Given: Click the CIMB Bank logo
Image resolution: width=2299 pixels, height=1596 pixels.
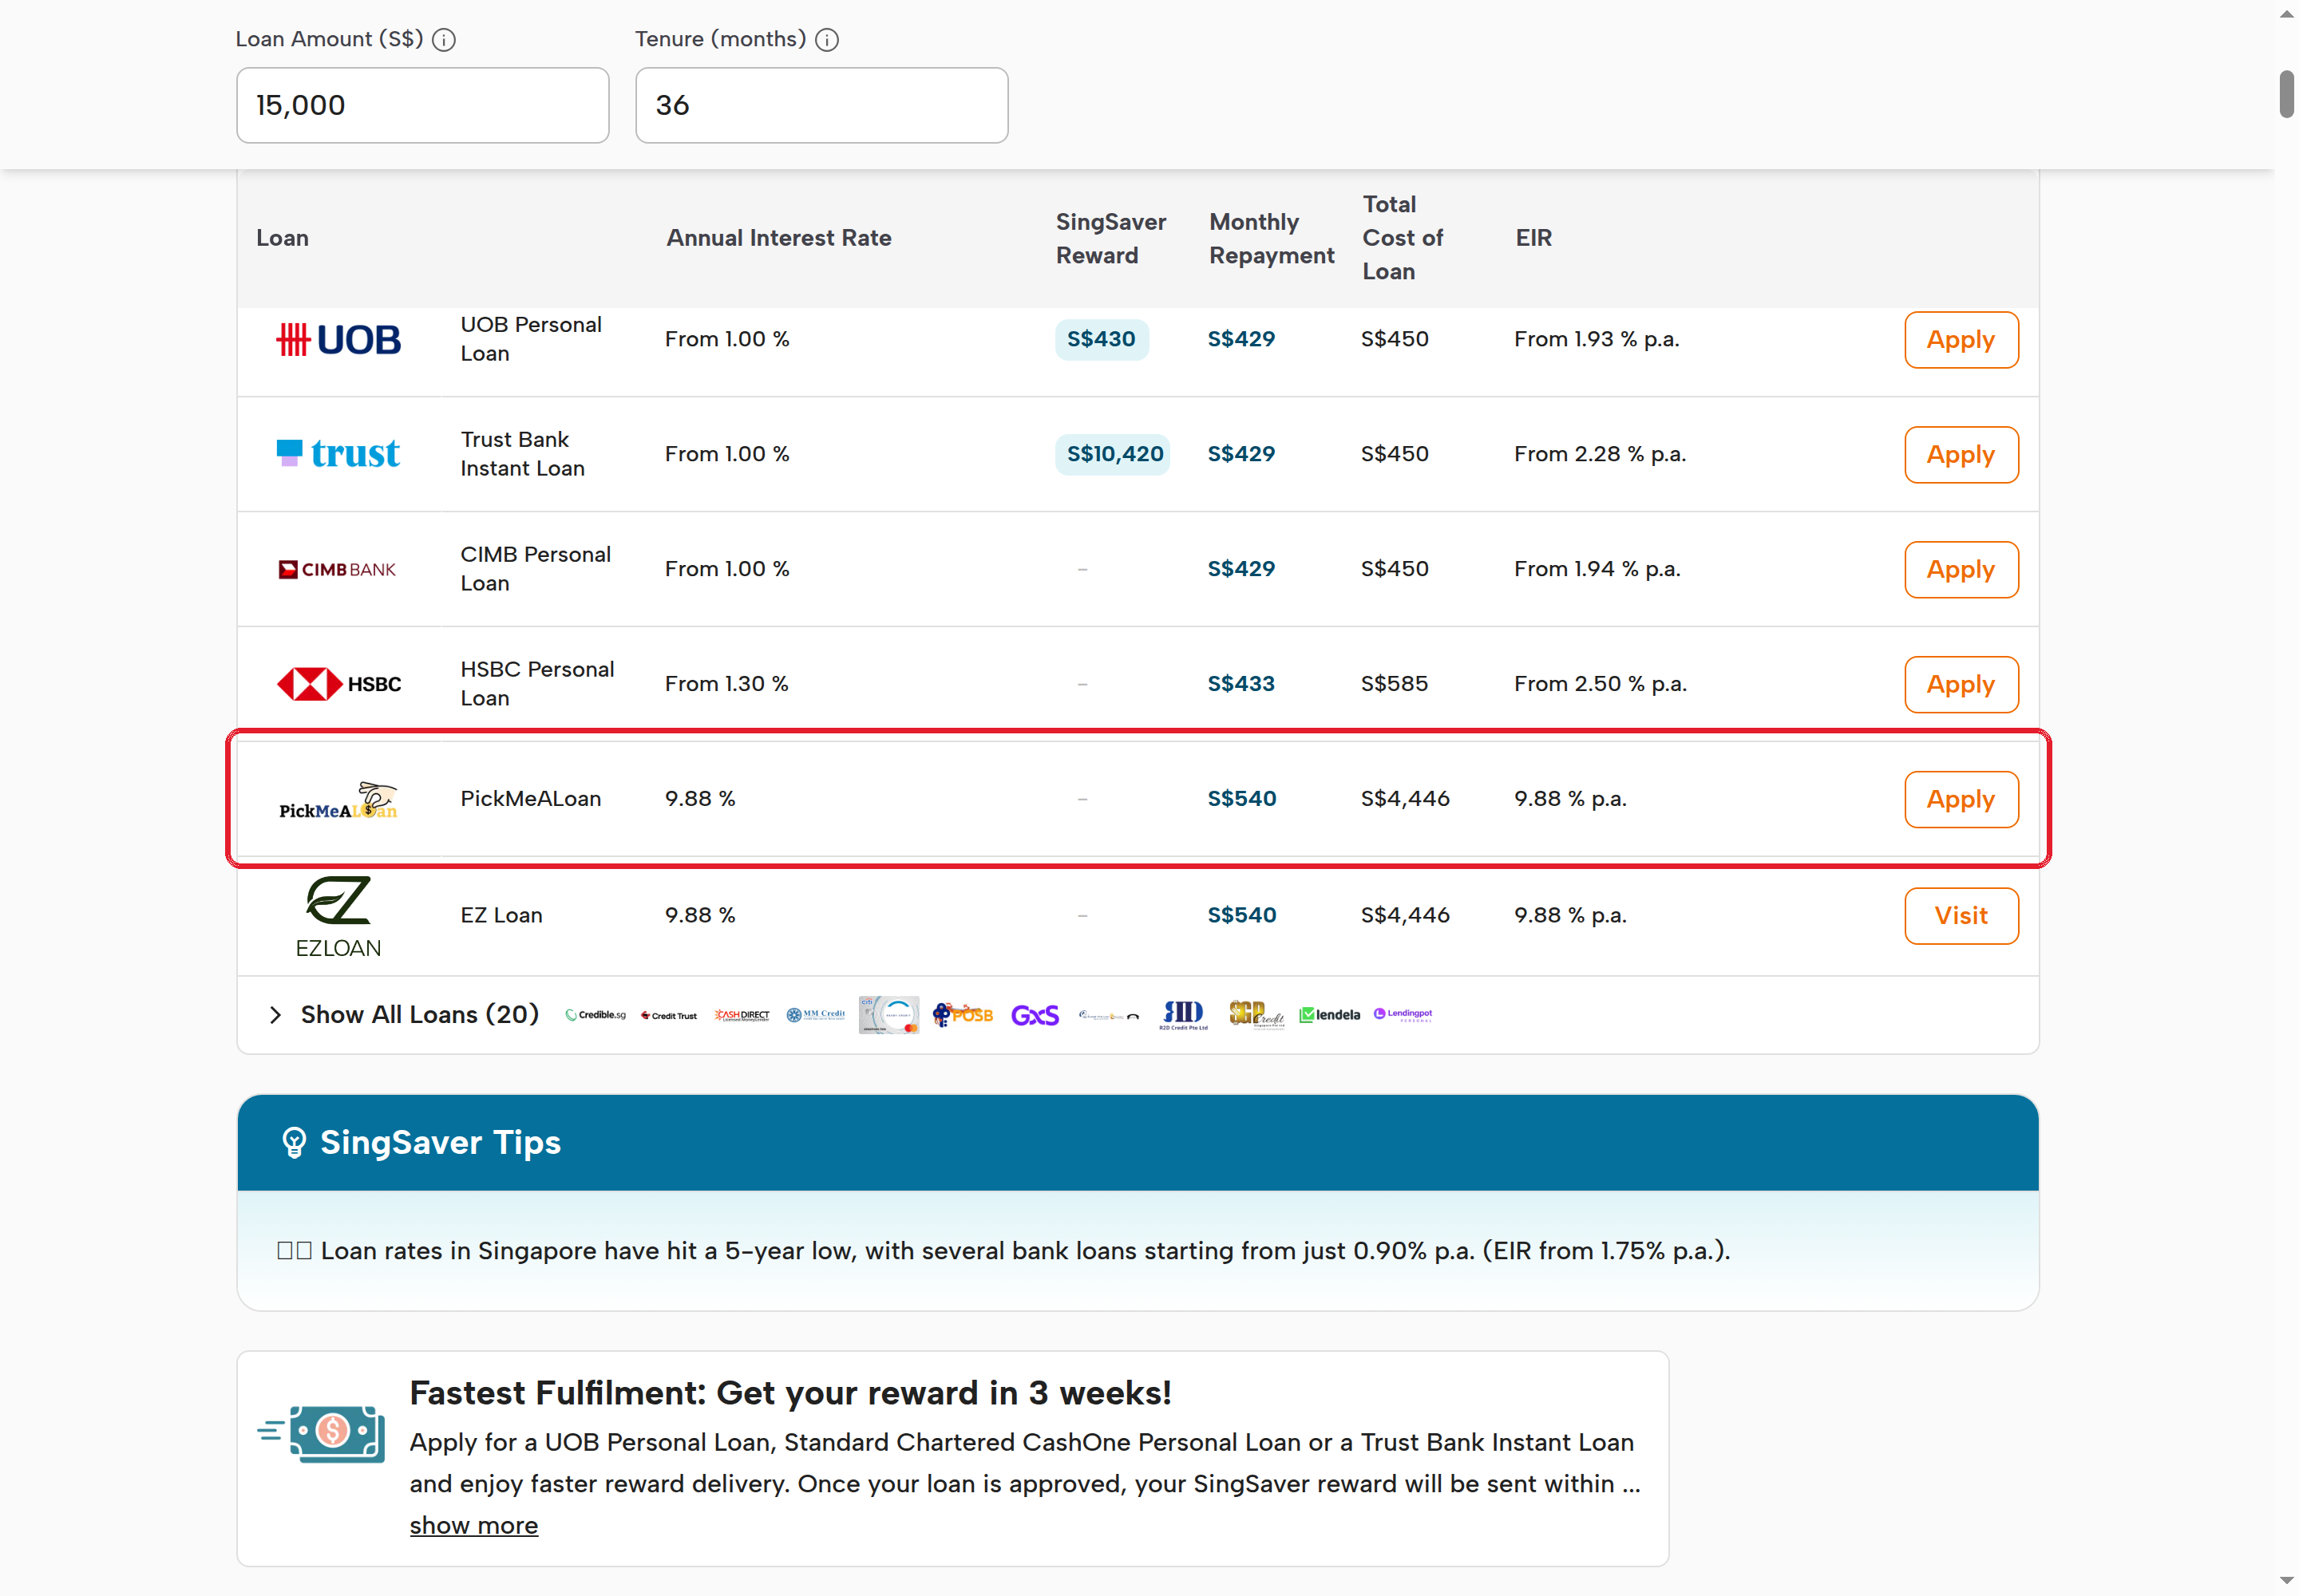Looking at the screenshot, I should coord(337,569).
